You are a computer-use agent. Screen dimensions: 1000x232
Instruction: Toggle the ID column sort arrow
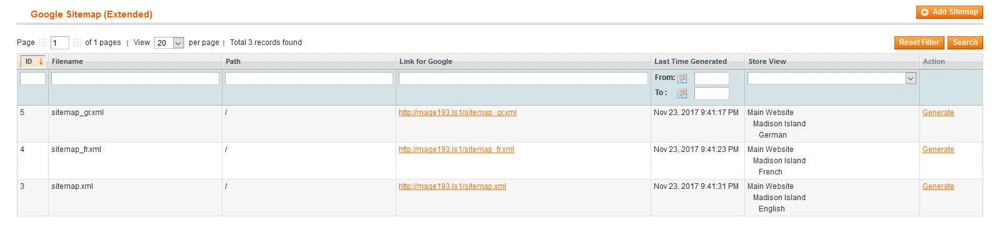point(41,61)
